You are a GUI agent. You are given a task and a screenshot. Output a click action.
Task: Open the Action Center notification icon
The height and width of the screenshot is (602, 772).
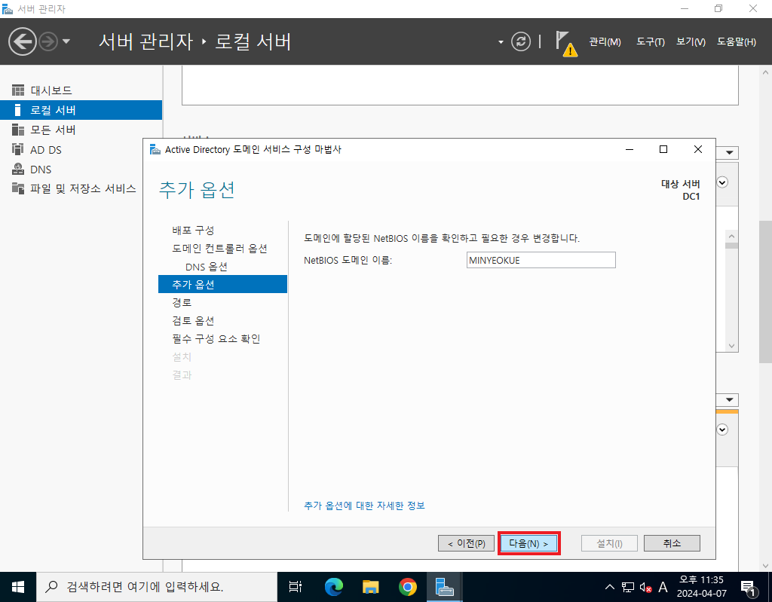pyautogui.click(x=749, y=587)
